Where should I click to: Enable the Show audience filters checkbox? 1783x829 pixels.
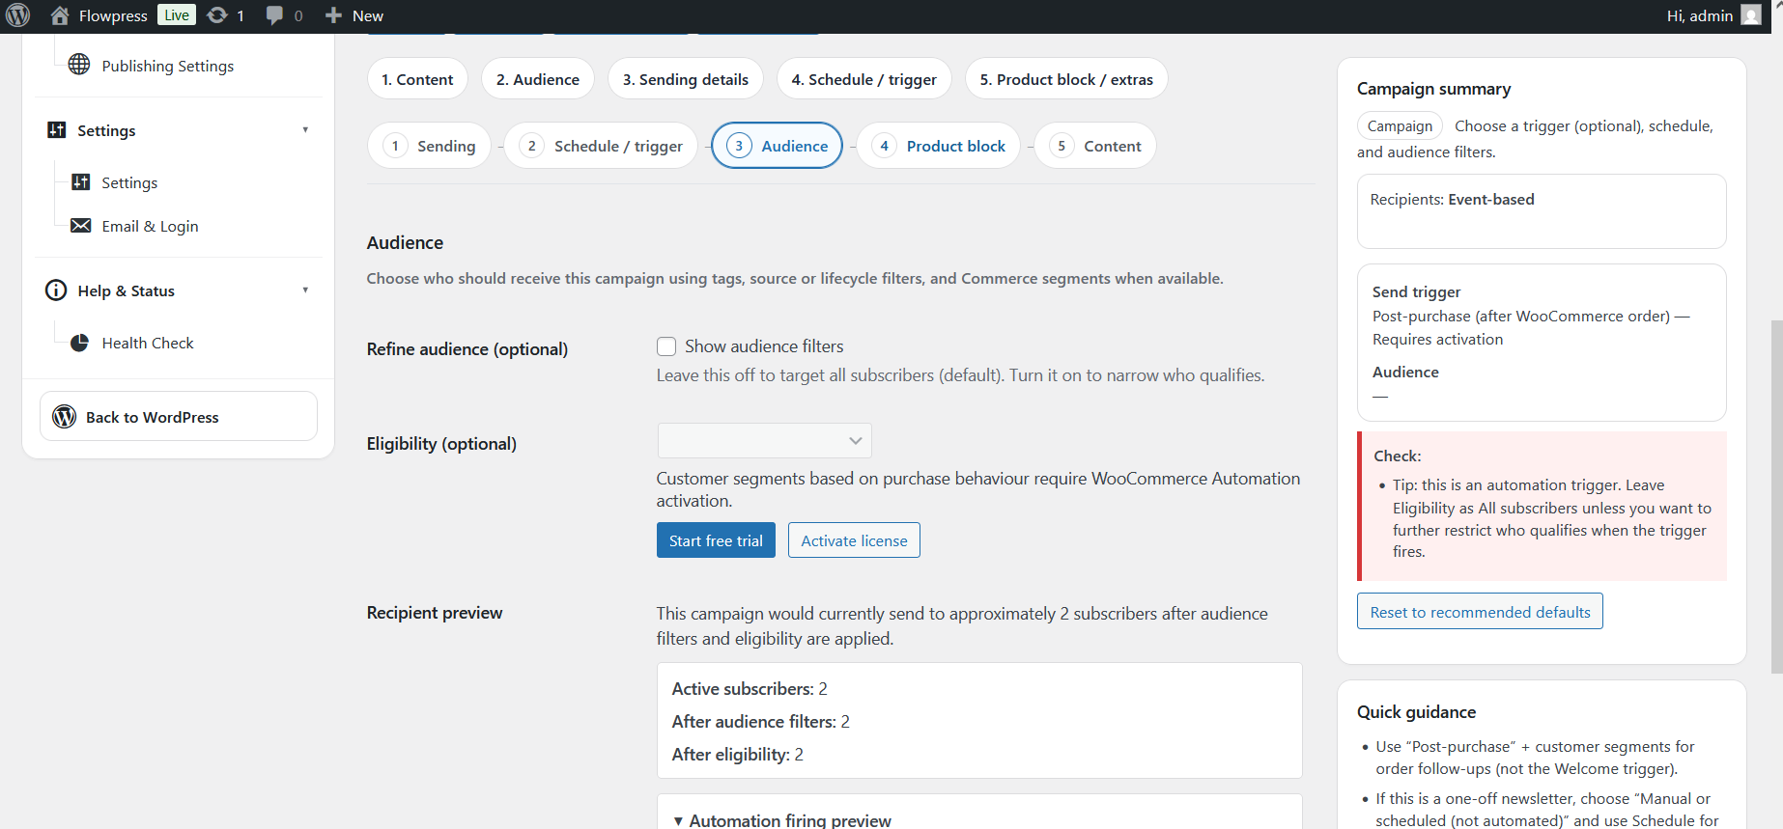point(666,346)
